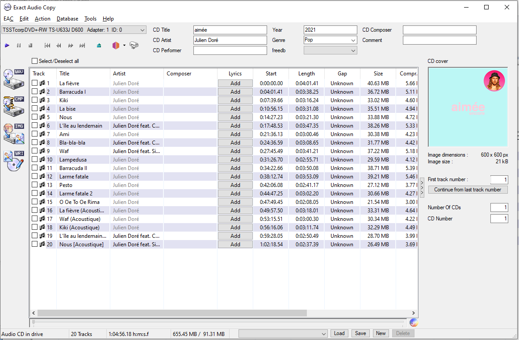Open the Genre dropdown showing Pop

point(331,40)
